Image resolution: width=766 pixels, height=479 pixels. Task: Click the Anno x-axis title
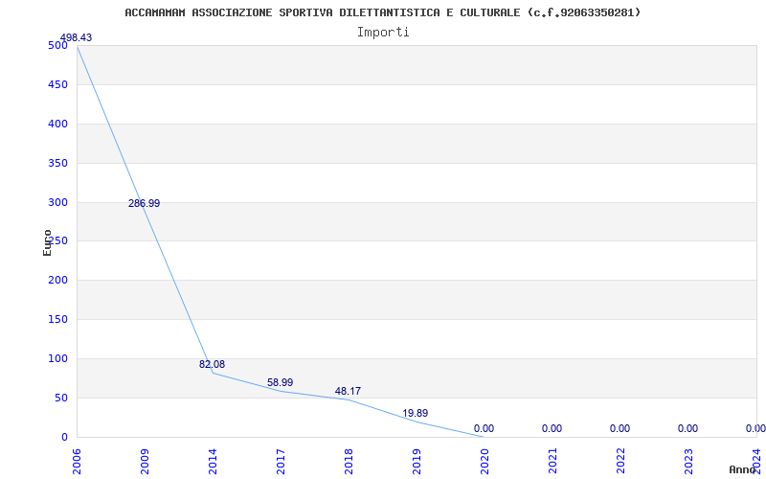[x=743, y=469]
